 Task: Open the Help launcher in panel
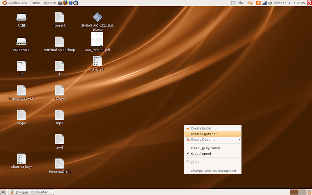pos(71,3)
